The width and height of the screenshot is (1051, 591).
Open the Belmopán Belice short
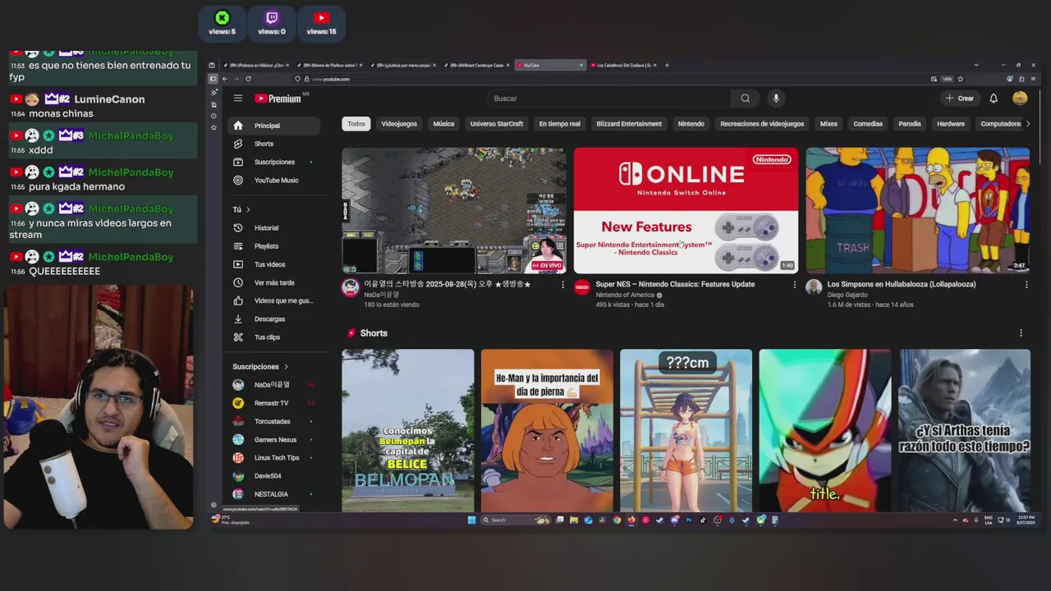point(408,431)
